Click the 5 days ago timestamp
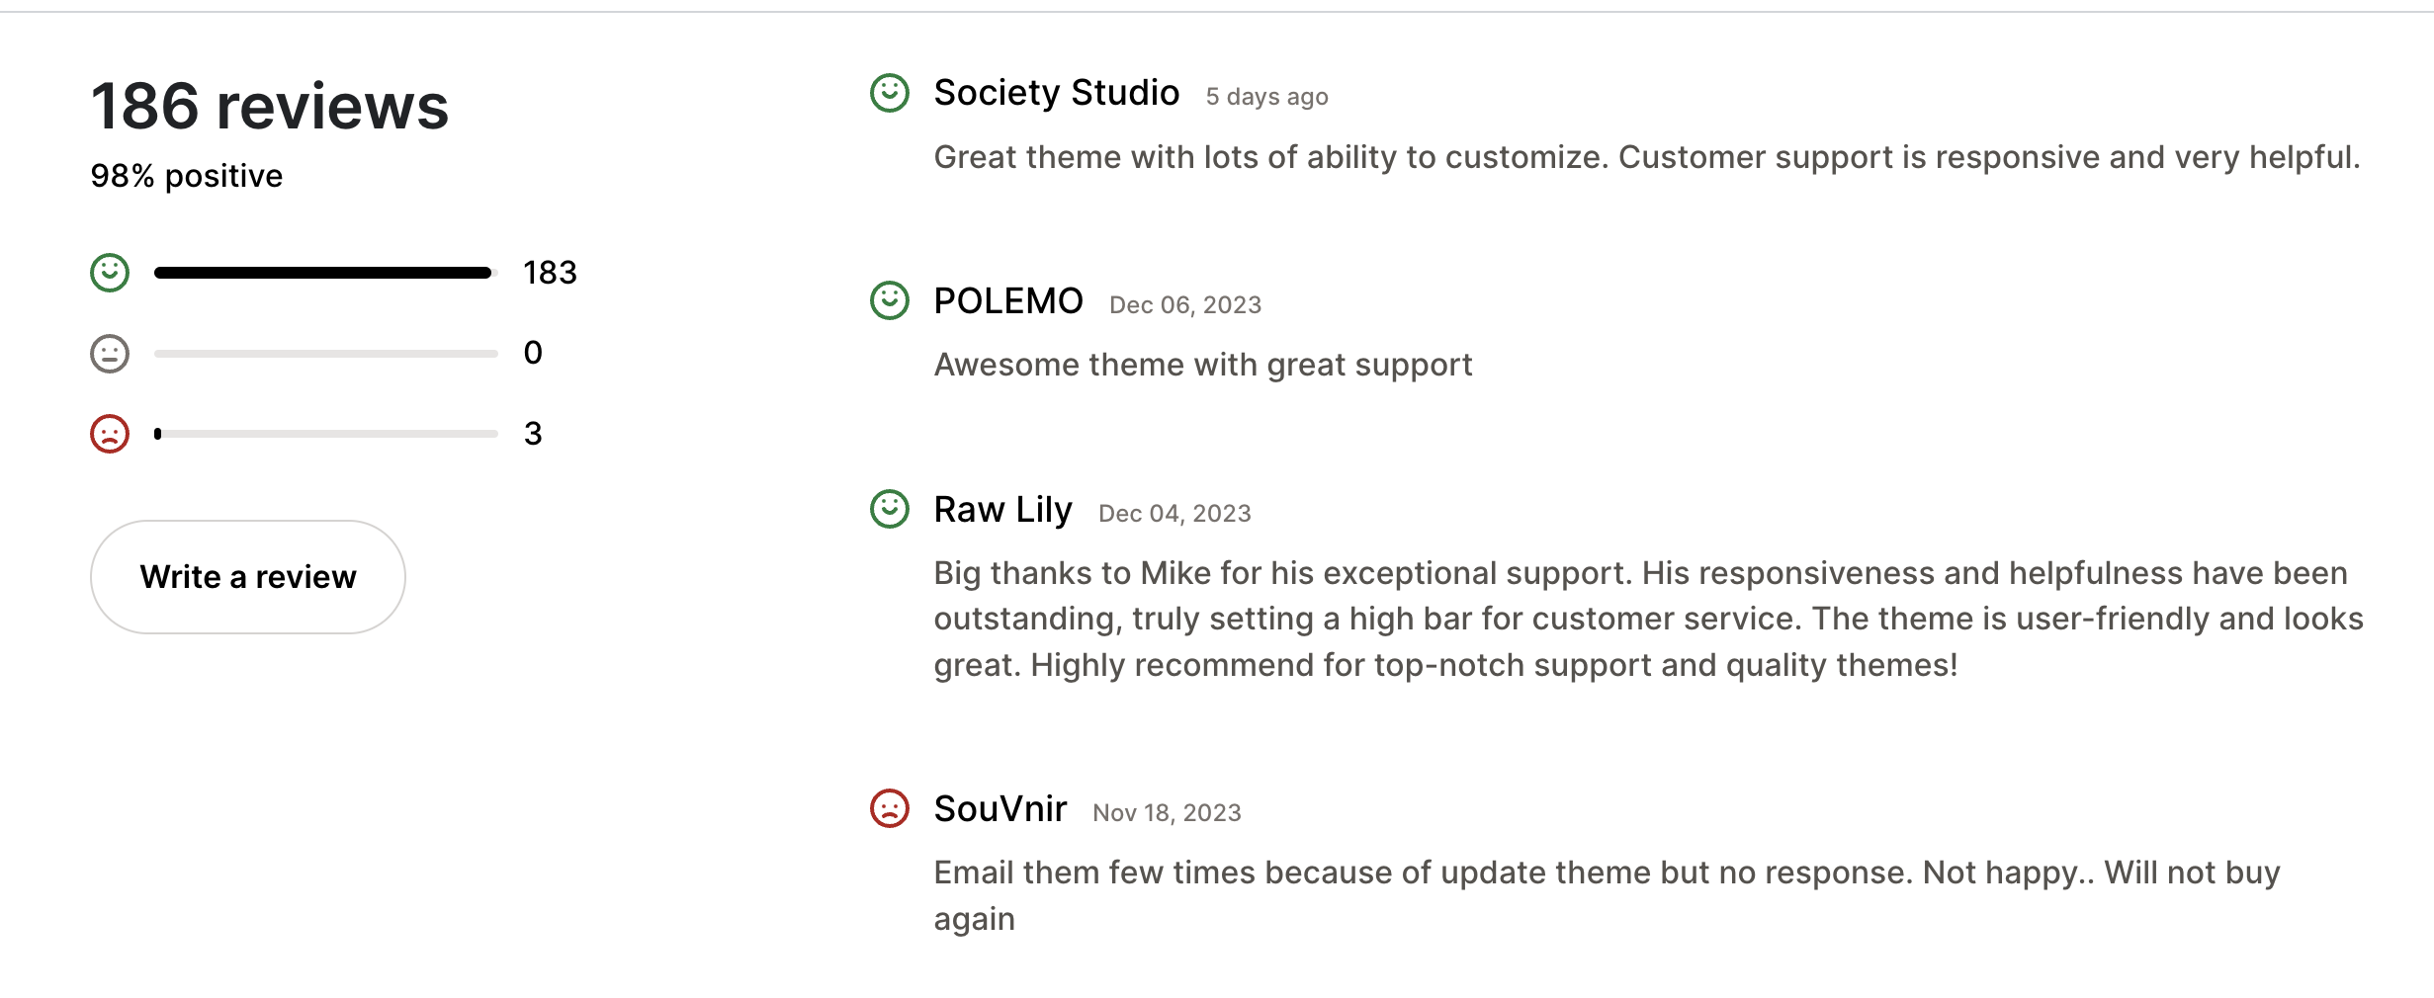The height and width of the screenshot is (998, 2434). [1265, 96]
